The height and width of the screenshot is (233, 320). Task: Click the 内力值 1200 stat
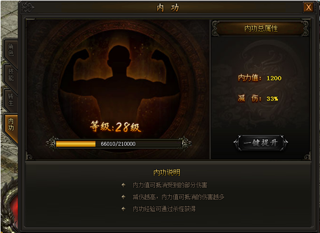[x=260, y=78]
